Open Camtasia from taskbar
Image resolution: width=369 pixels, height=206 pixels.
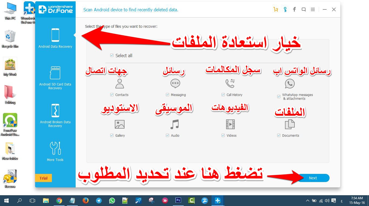[192, 201]
